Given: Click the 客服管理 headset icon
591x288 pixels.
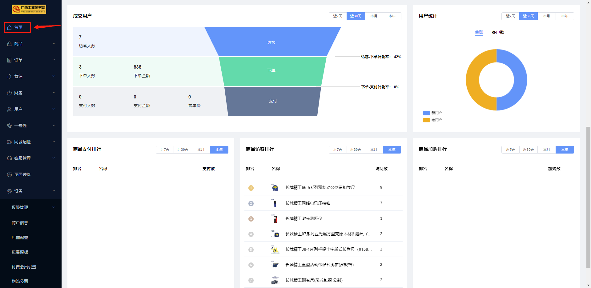Looking at the screenshot, I should 9,158.
